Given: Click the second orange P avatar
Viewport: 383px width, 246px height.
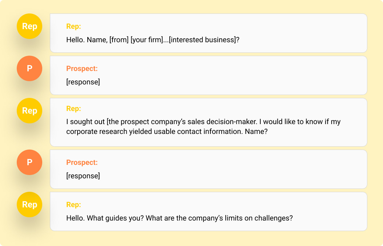Looking at the screenshot, I should (29, 162).
